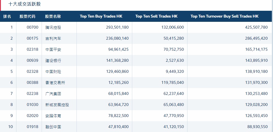Image resolution: width=273 pixels, height=132 pixels.
Task: Click the 新城发展控股 name cell
Action: coord(57,105)
